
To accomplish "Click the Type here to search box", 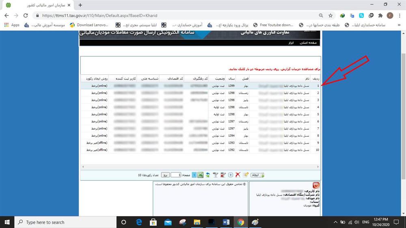I will click(65, 222).
